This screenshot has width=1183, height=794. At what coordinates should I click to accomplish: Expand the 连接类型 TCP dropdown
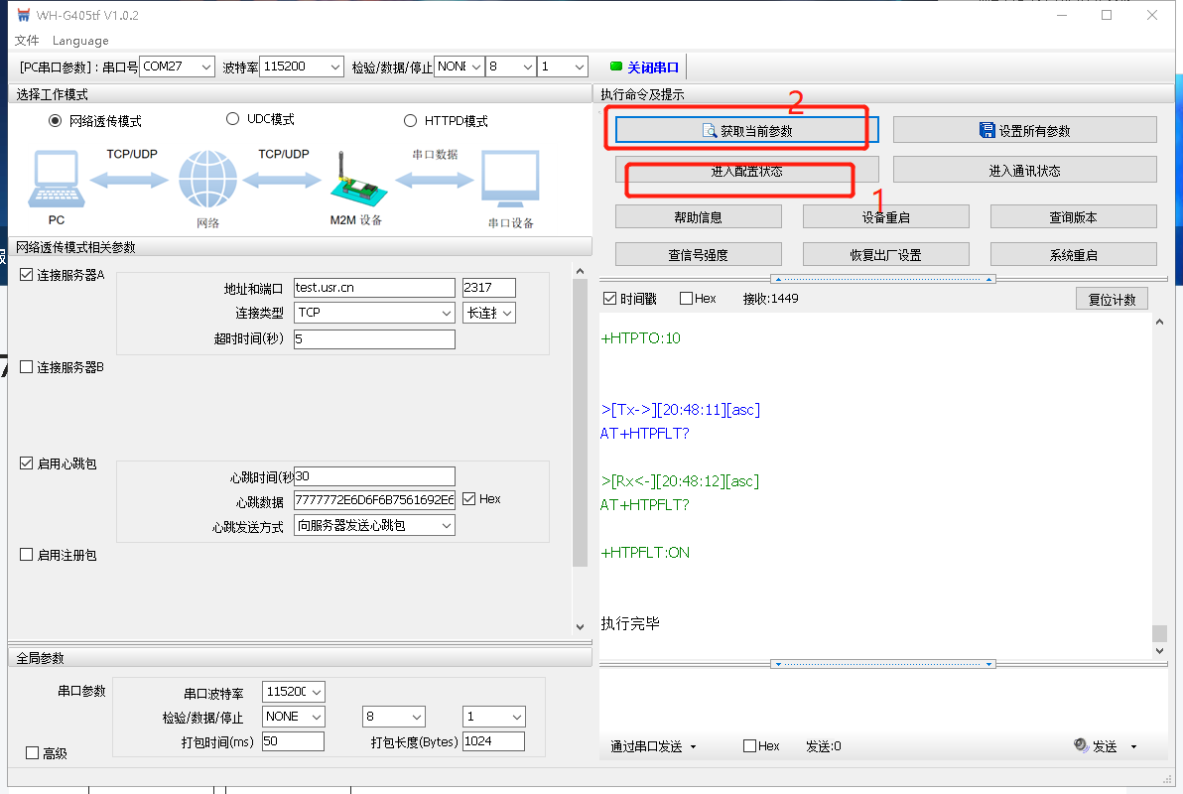click(374, 313)
